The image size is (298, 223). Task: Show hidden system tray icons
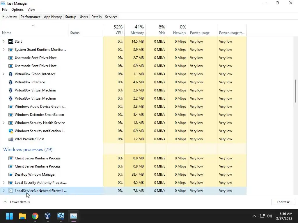(254, 216)
